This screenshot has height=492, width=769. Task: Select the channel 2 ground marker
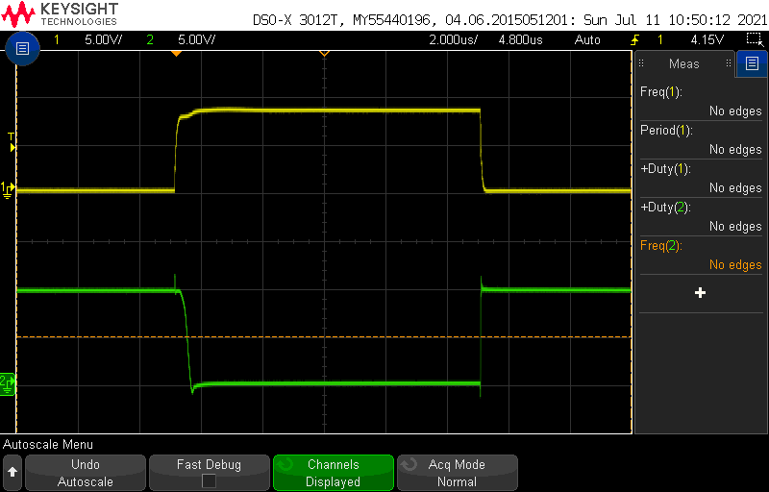pyautogui.click(x=8, y=382)
